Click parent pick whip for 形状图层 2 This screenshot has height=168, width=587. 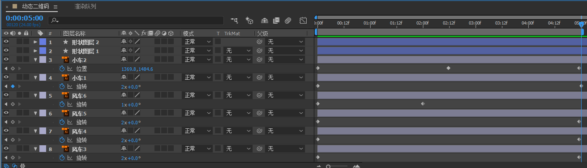click(259, 42)
